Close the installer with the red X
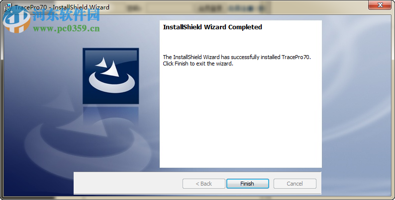 click(380, 5)
